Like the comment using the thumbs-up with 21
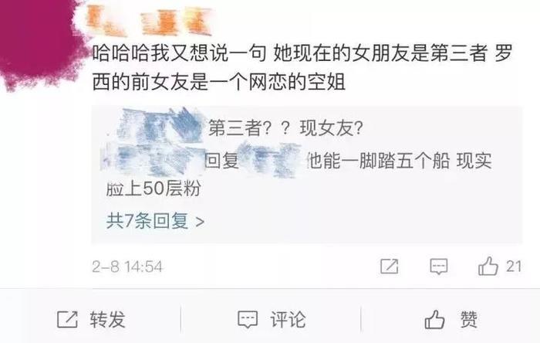The image size is (540, 343). [488, 266]
